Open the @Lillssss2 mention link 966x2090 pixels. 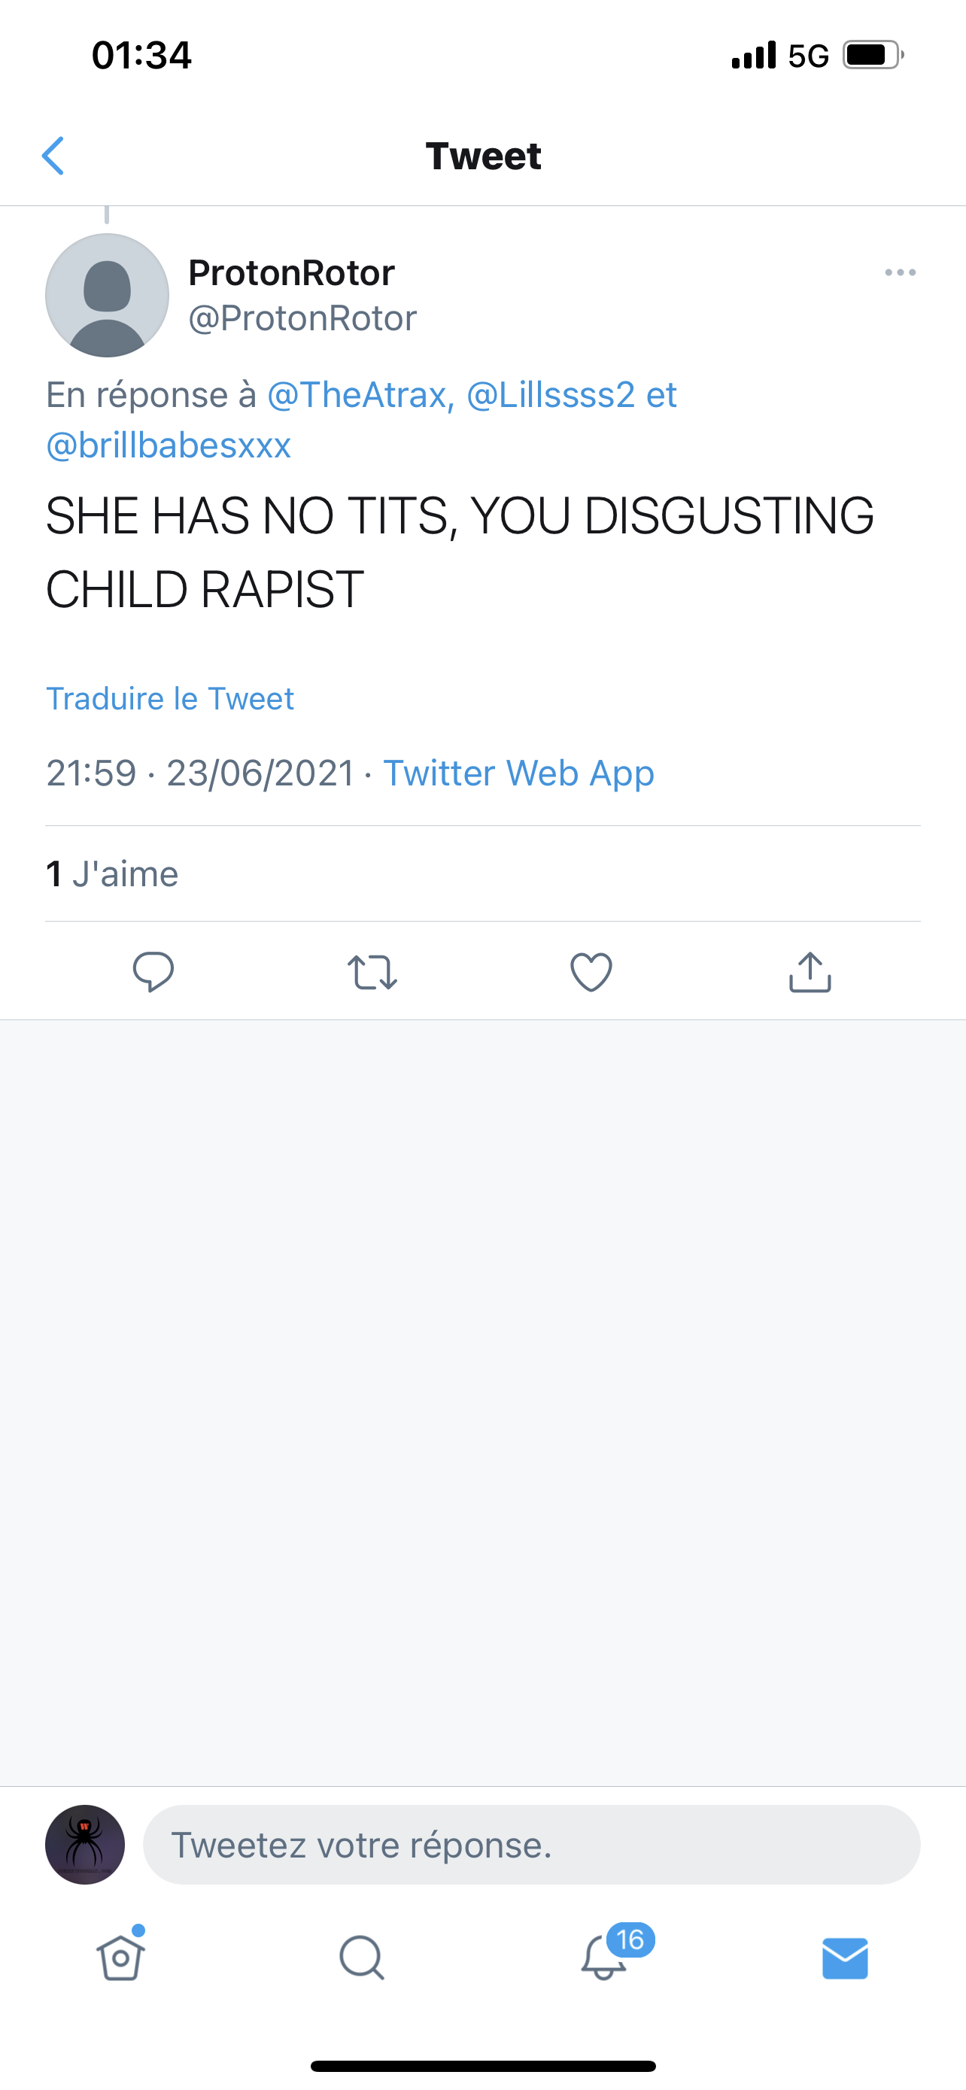[x=550, y=395]
